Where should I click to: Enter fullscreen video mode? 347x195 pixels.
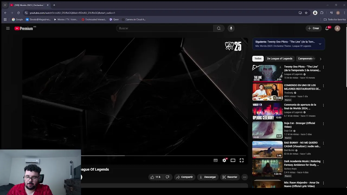242,160
